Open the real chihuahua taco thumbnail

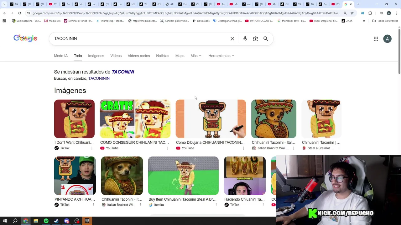pyautogui.click(x=122, y=176)
